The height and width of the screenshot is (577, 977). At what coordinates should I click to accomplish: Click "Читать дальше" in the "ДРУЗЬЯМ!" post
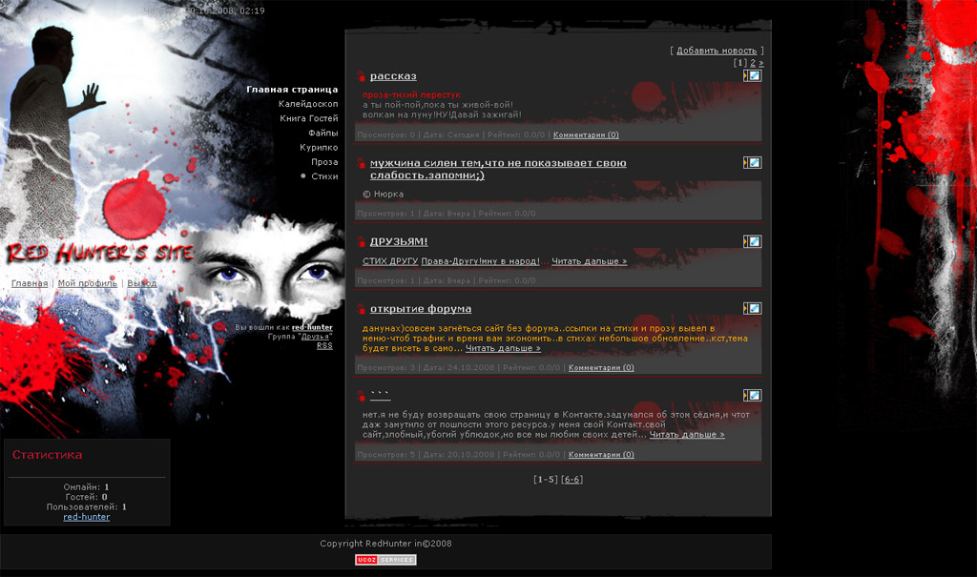pos(590,261)
